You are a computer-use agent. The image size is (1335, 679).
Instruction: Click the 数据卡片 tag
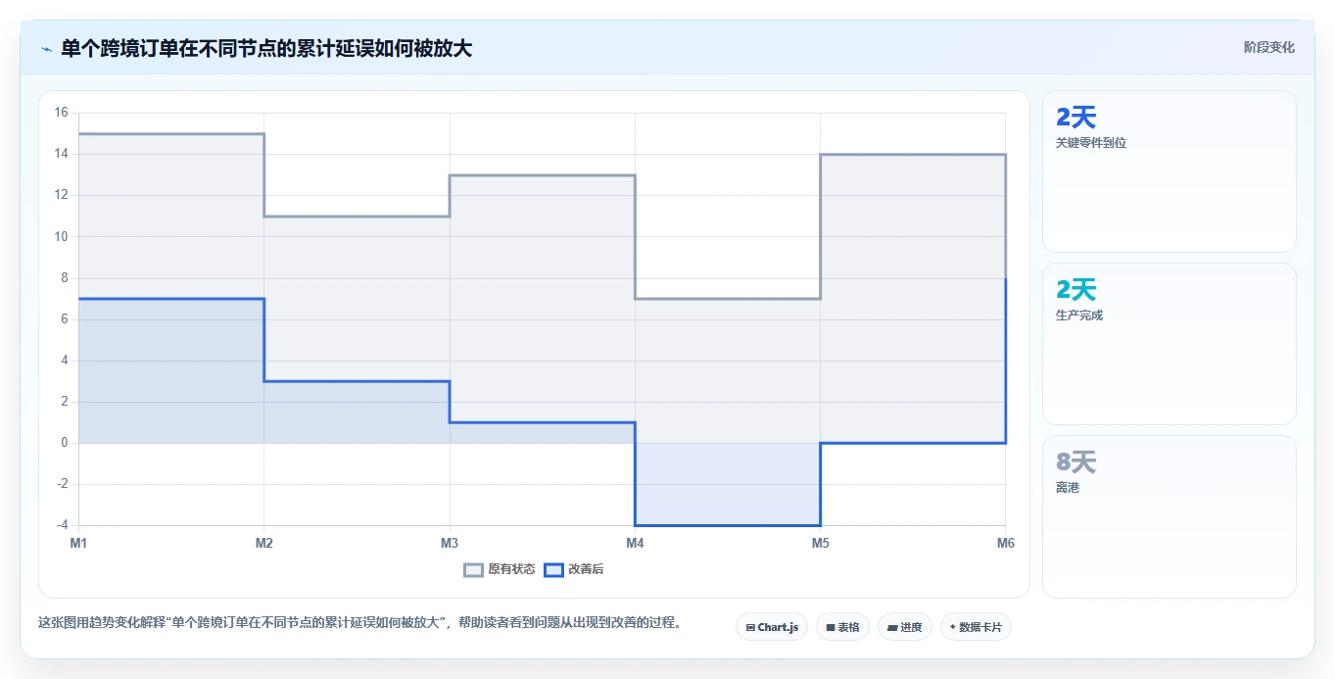[976, 627]
